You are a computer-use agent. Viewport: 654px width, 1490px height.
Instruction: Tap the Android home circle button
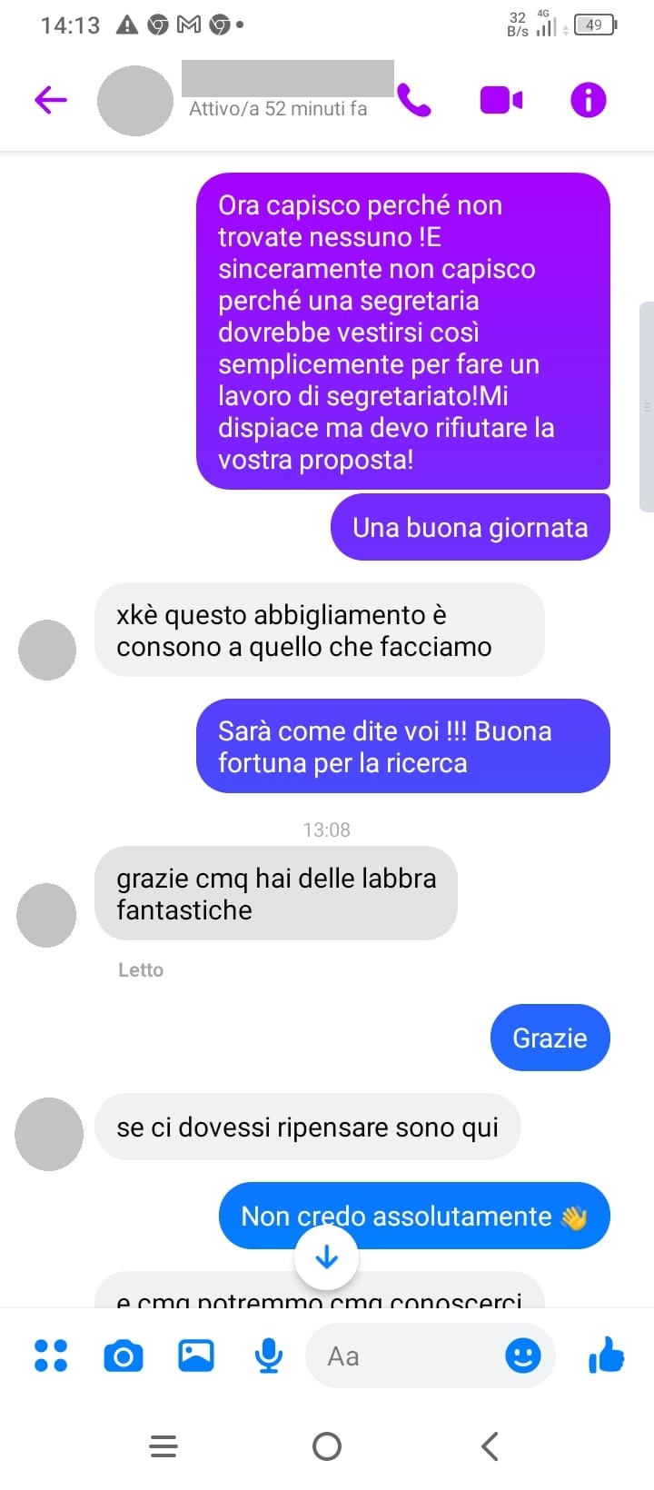[x=327, y=1445]
